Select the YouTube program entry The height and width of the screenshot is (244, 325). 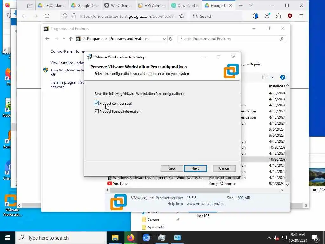[x=196, y=184]
